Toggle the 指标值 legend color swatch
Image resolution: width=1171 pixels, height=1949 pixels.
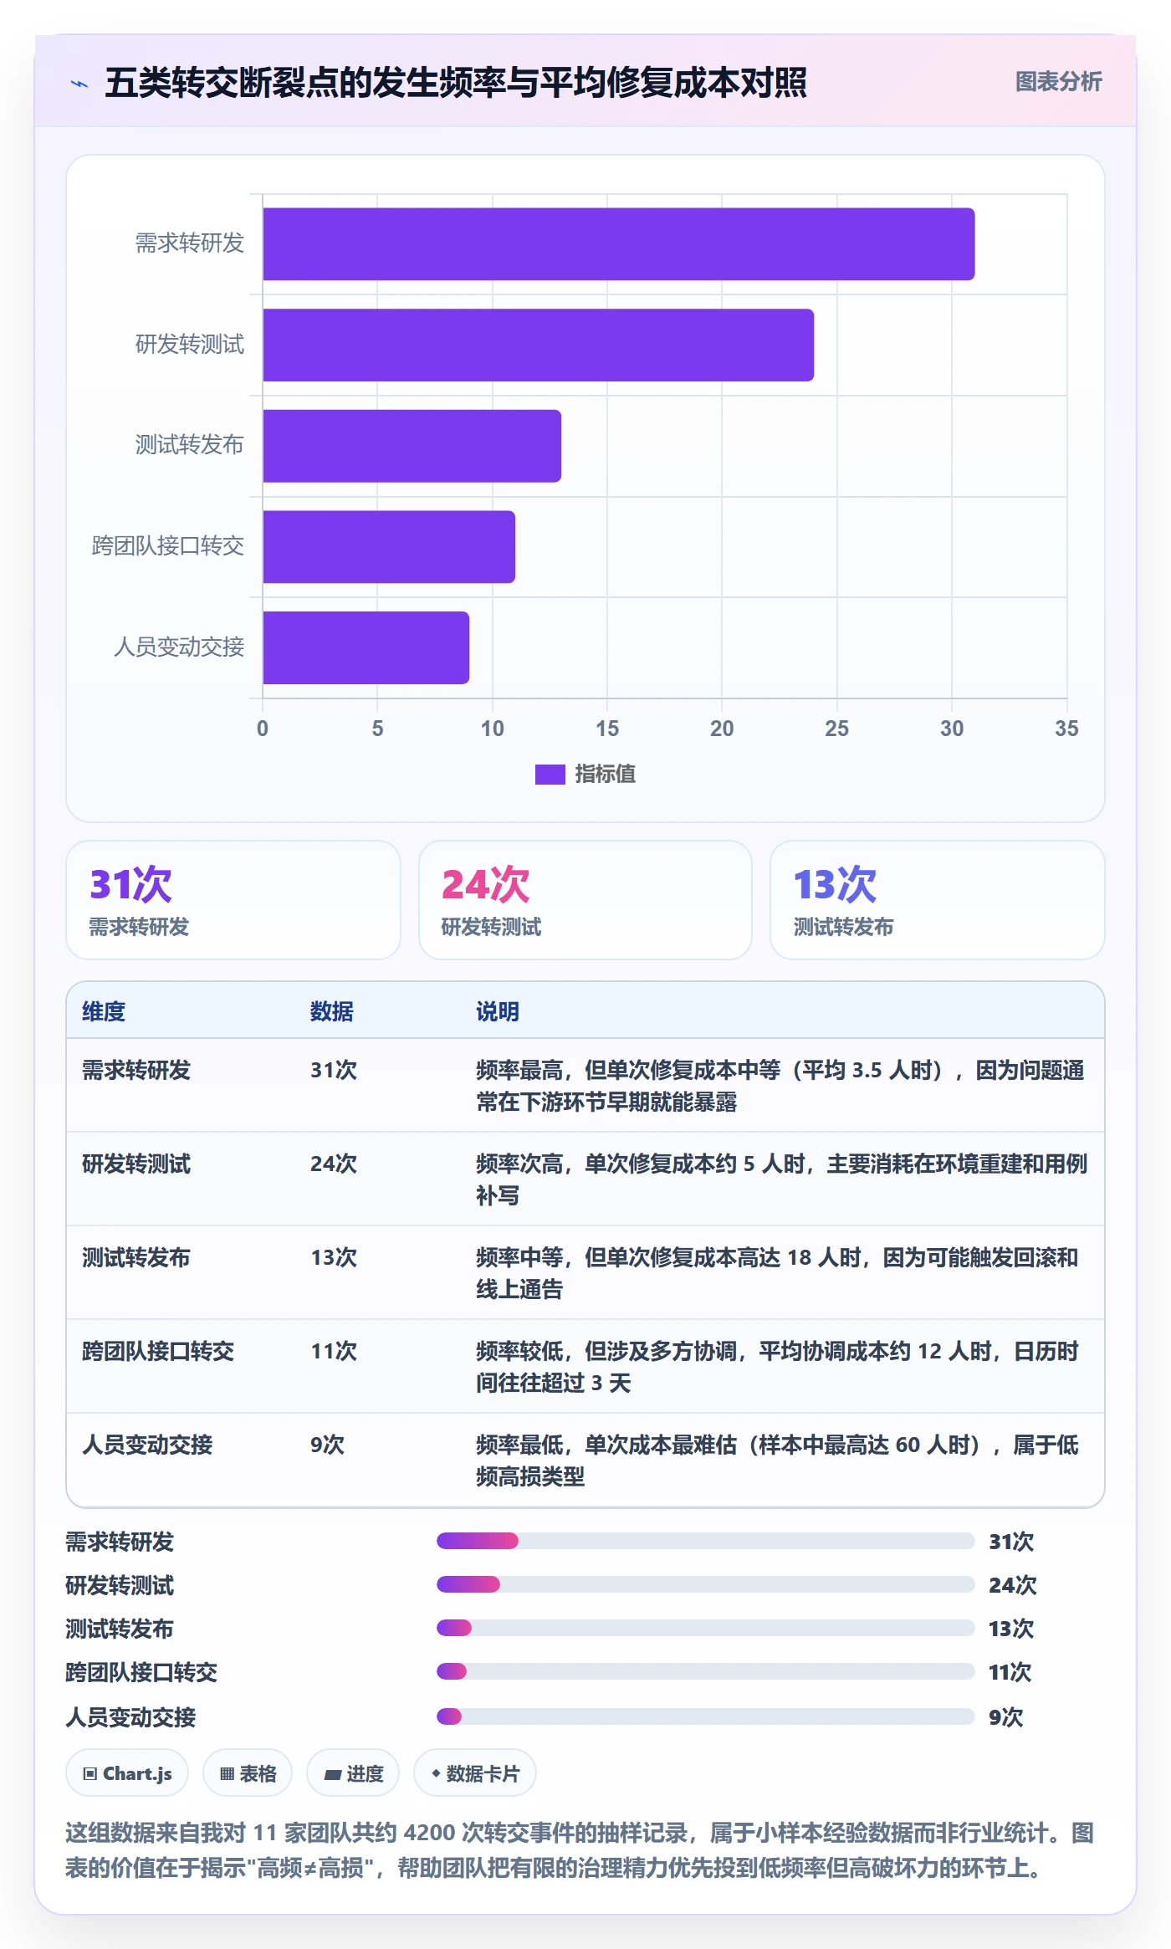pyautogui.click(x=550, y=775)
